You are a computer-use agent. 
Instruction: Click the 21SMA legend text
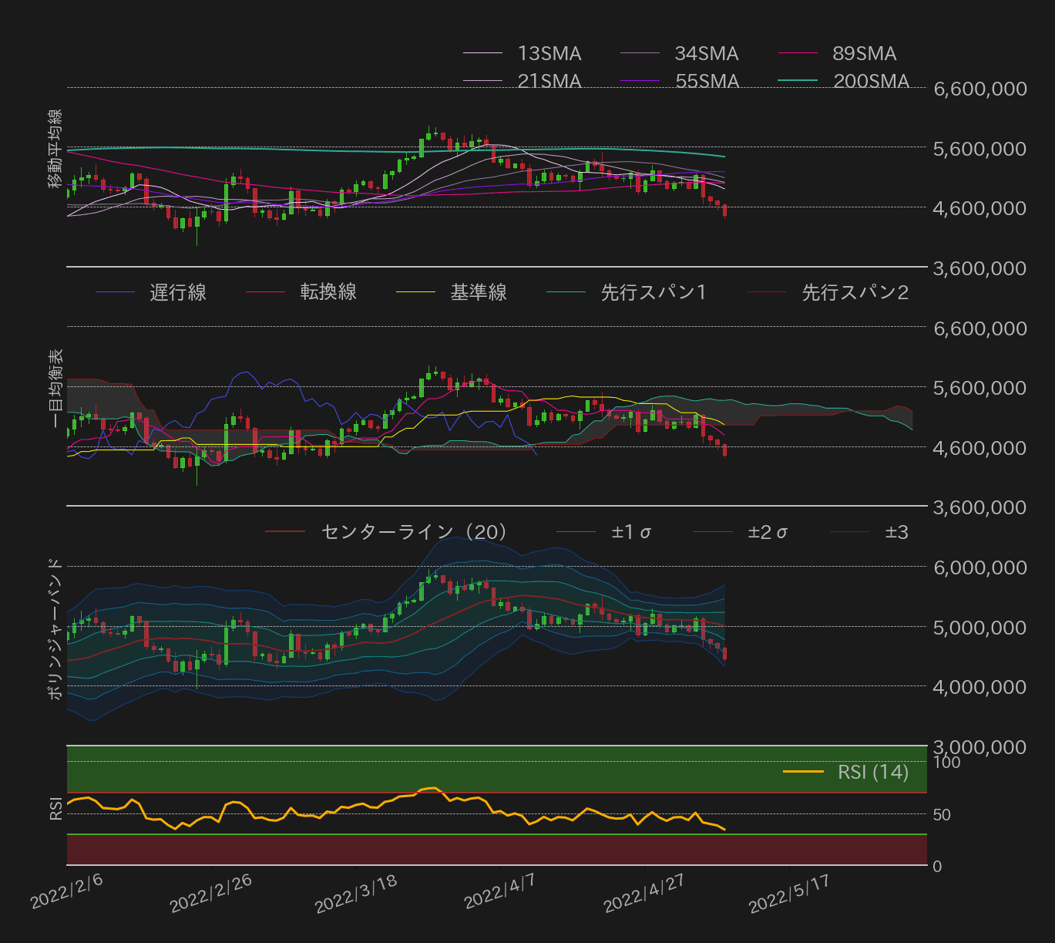tap(549, 79)
